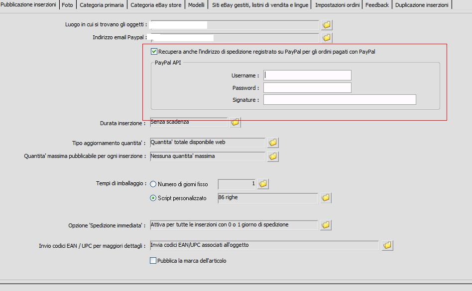The width and height of the screenshot is (472, 291).
Task: Open folder picker for Indirizzo email Paypal
Action: [x=327, y=38]
